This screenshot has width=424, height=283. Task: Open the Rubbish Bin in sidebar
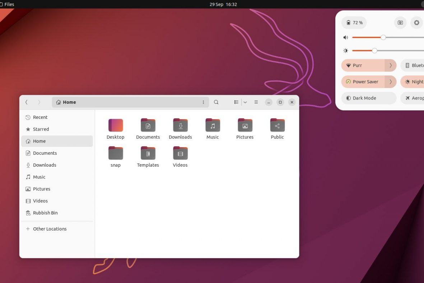coord(45,213)
